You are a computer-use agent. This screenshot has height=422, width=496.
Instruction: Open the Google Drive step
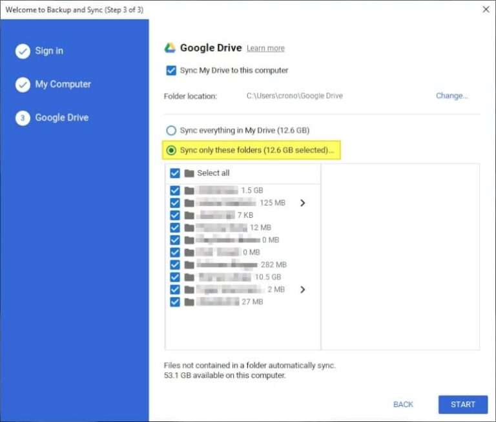[x=62, y=118]
